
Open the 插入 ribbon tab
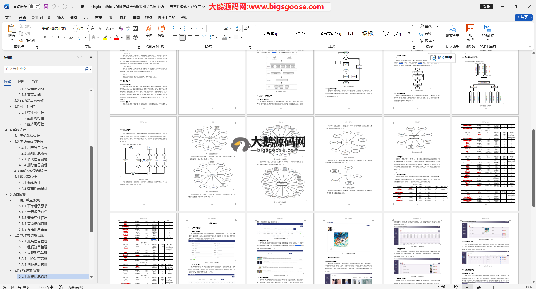(61, 18)
